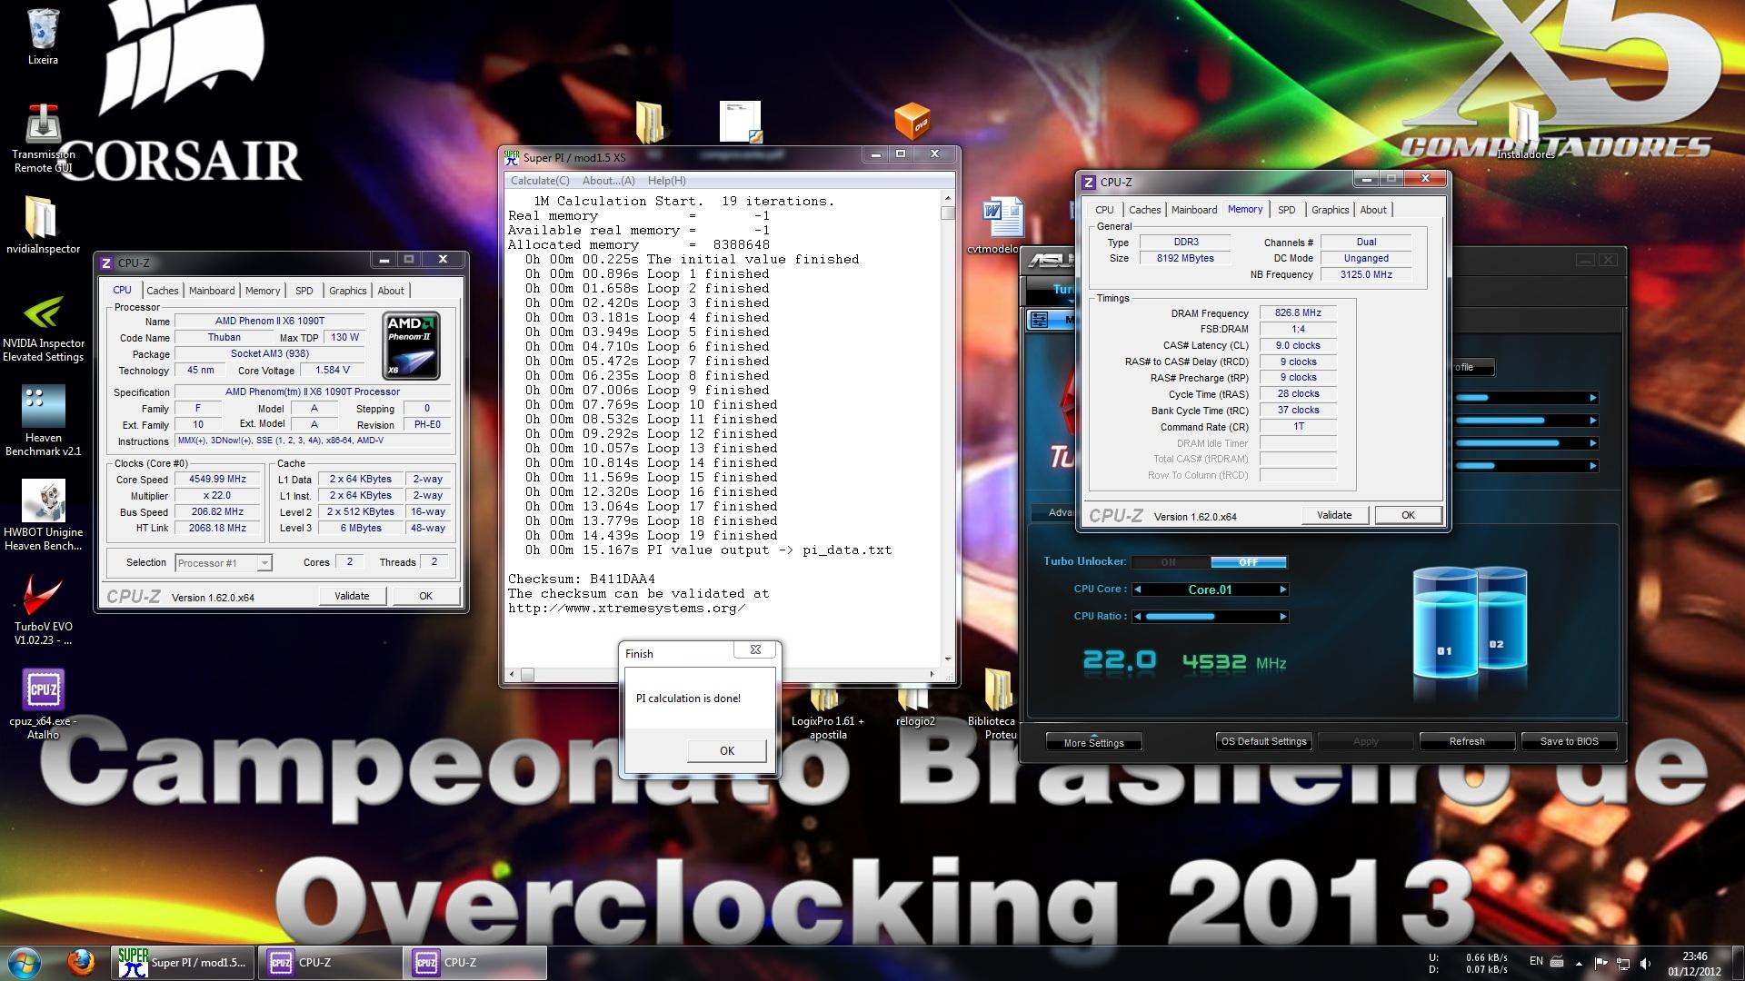Screen dimensions: 1745x981
Task: Select next CPU Core with right arrow
Action: 1282,590
